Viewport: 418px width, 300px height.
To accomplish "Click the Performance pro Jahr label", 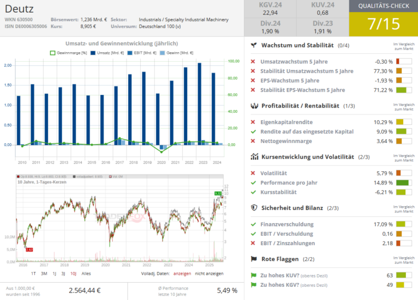I will tap(289, 183).
